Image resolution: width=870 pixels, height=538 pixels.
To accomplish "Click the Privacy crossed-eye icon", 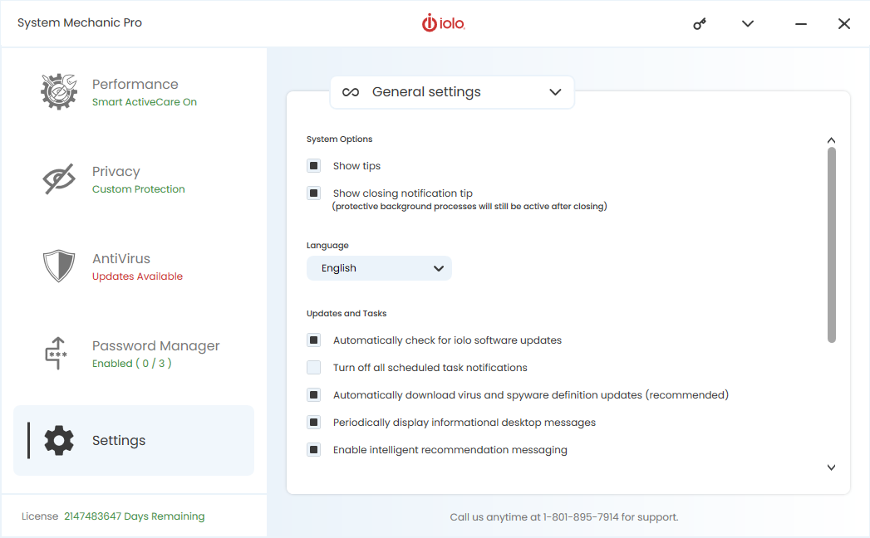I will (x=59, y=179).
